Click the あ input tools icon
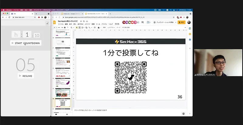 (98, 28)
